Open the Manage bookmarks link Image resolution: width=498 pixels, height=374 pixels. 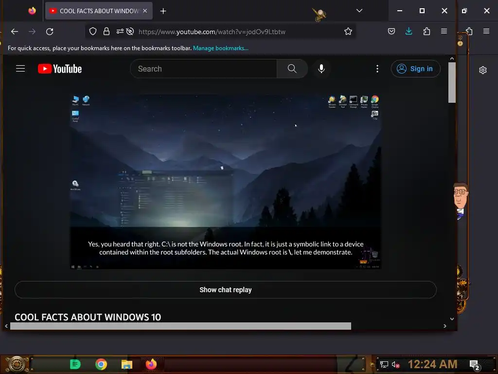(x=221, y=48)
